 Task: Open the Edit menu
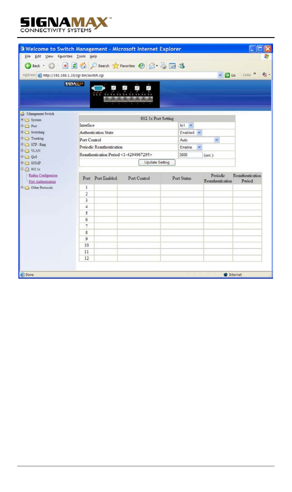[38, 56]
